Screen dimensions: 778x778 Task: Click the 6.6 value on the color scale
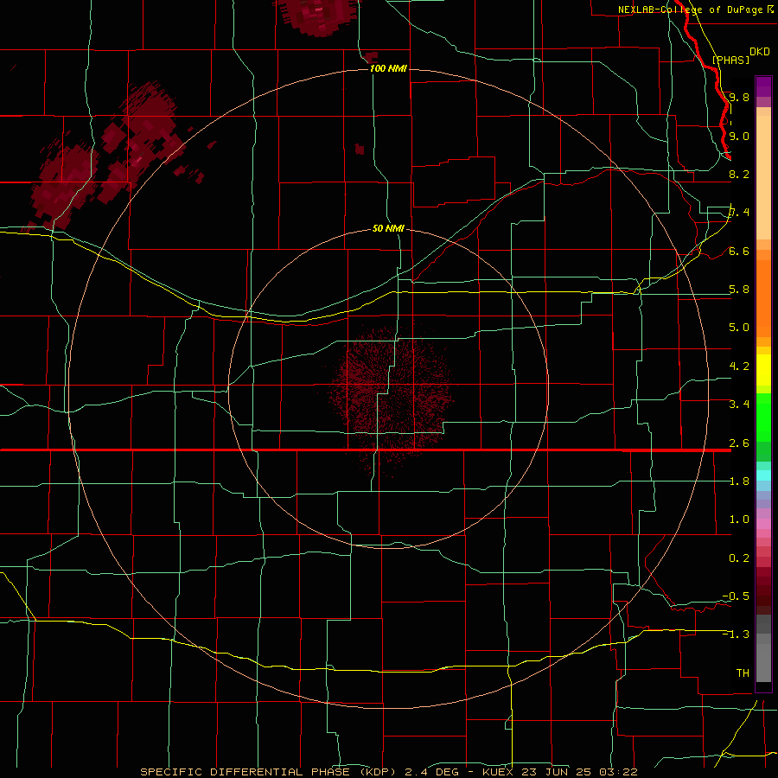tap(739, 251)
